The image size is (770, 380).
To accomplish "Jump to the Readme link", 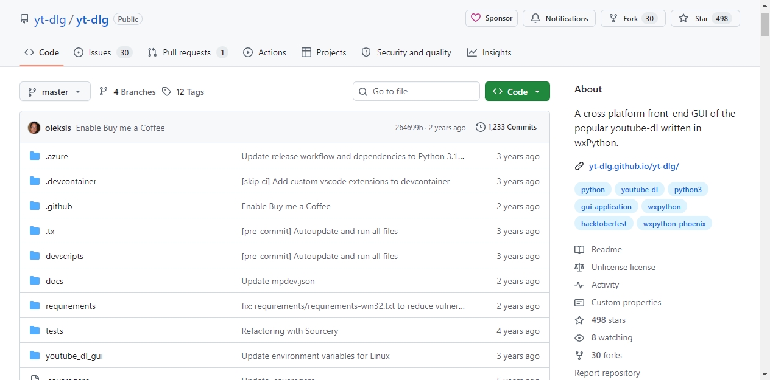I will [598, 249].
